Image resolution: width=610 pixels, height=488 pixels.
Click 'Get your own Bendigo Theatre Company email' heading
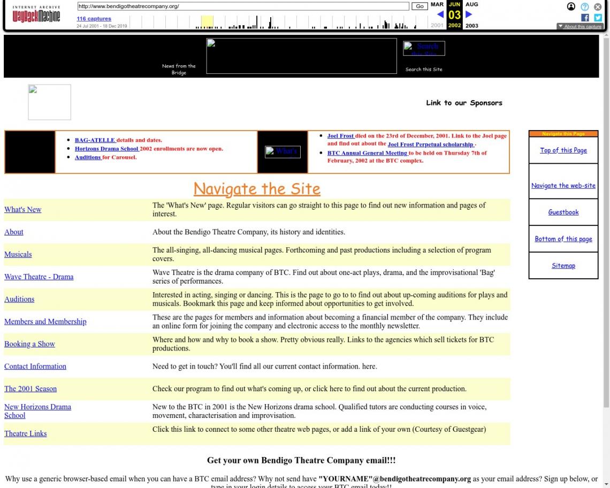(301, 460)
